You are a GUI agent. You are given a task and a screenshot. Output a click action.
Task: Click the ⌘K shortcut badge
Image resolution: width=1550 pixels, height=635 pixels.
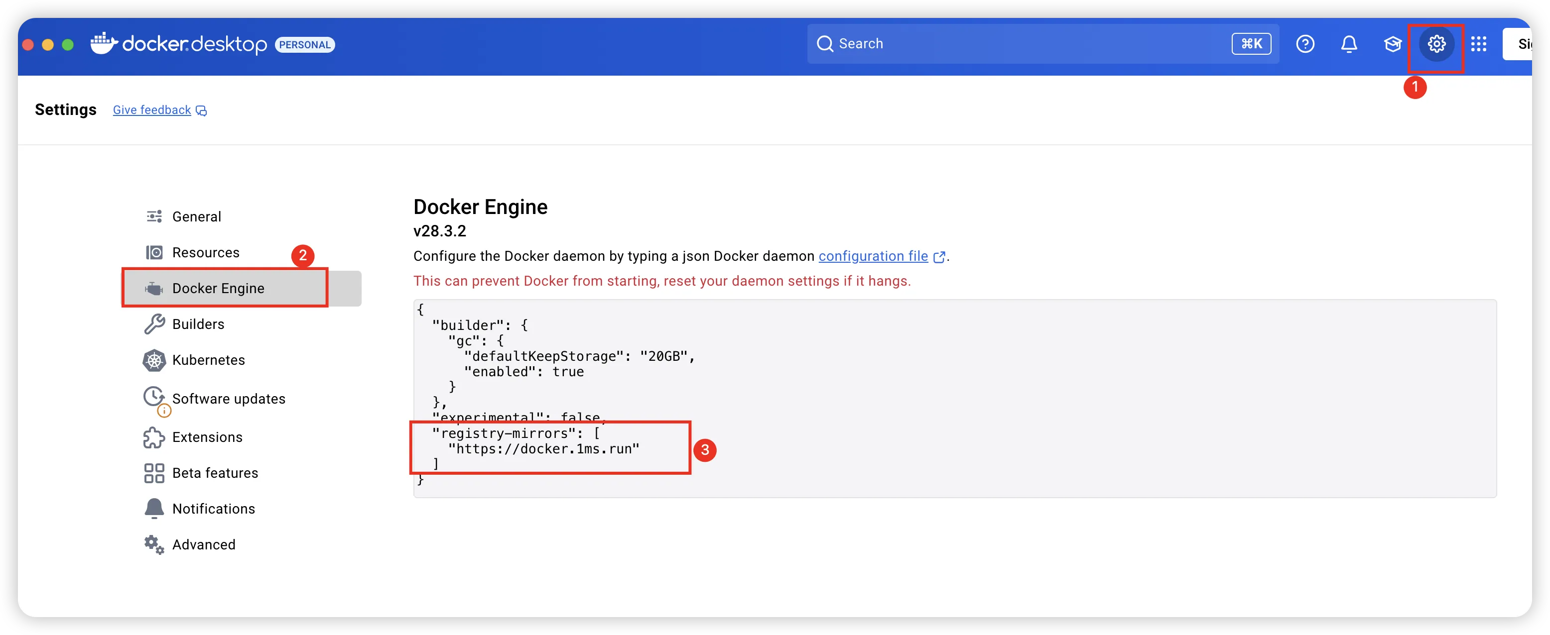(1251, 44)
